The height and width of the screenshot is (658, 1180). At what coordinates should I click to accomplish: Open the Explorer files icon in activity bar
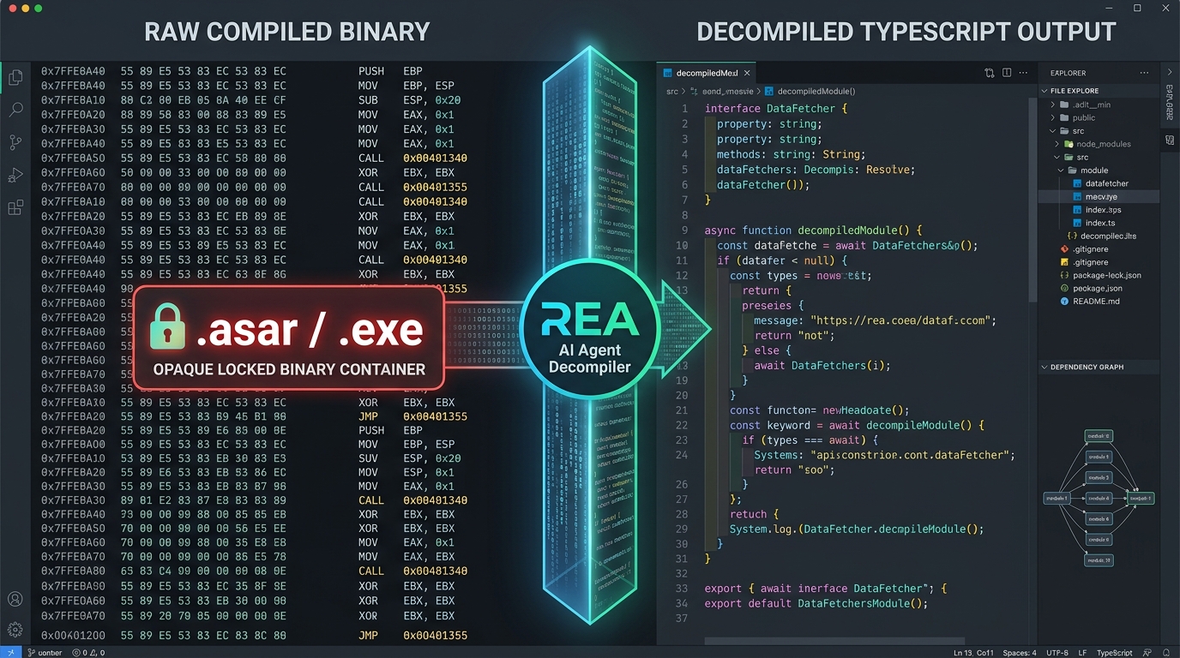(15, 78)
